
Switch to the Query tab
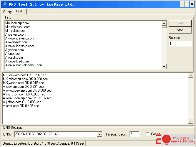click(7, 11)
